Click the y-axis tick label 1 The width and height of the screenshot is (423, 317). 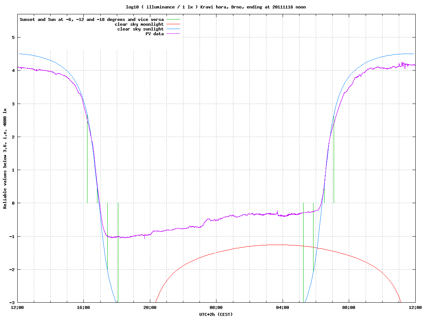point(13,170)
